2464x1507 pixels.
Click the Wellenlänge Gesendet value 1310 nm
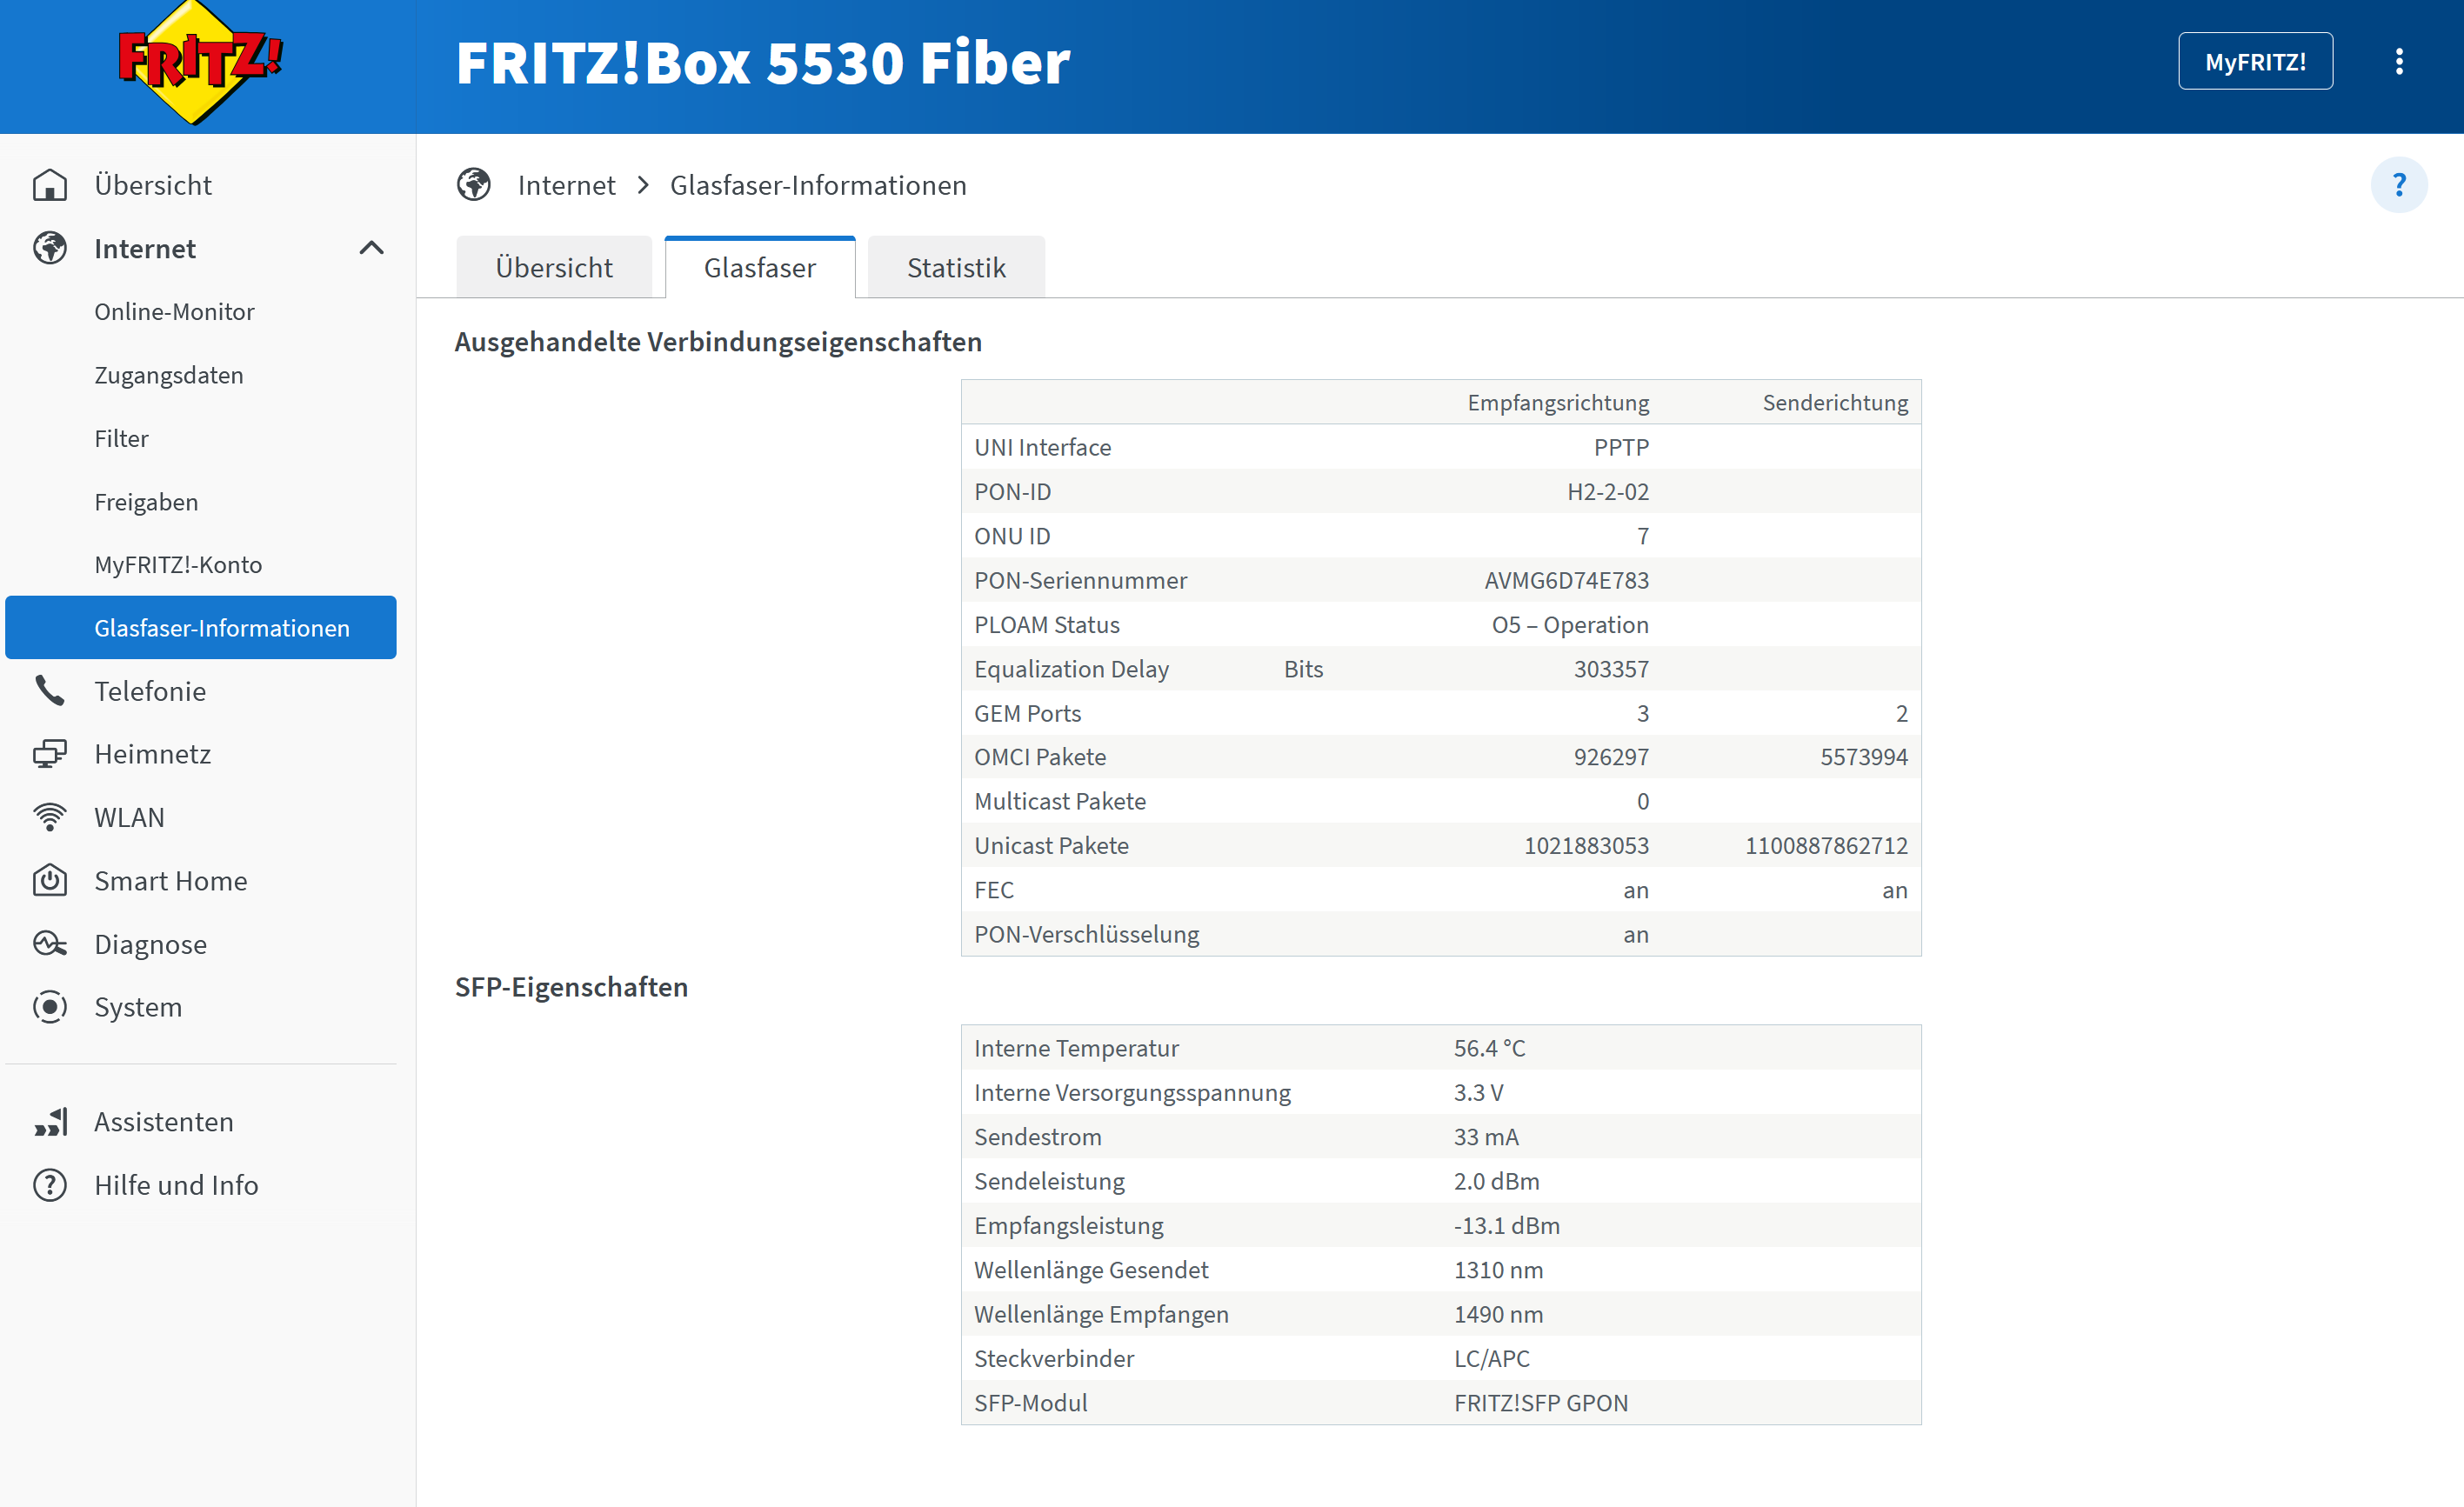pyautogui.click(x=1498, y=1270)
